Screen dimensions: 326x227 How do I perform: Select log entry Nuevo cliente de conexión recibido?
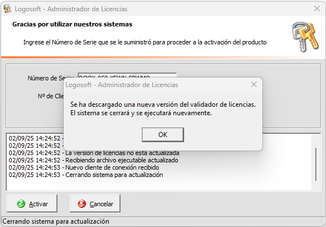[x=84, y=167]
